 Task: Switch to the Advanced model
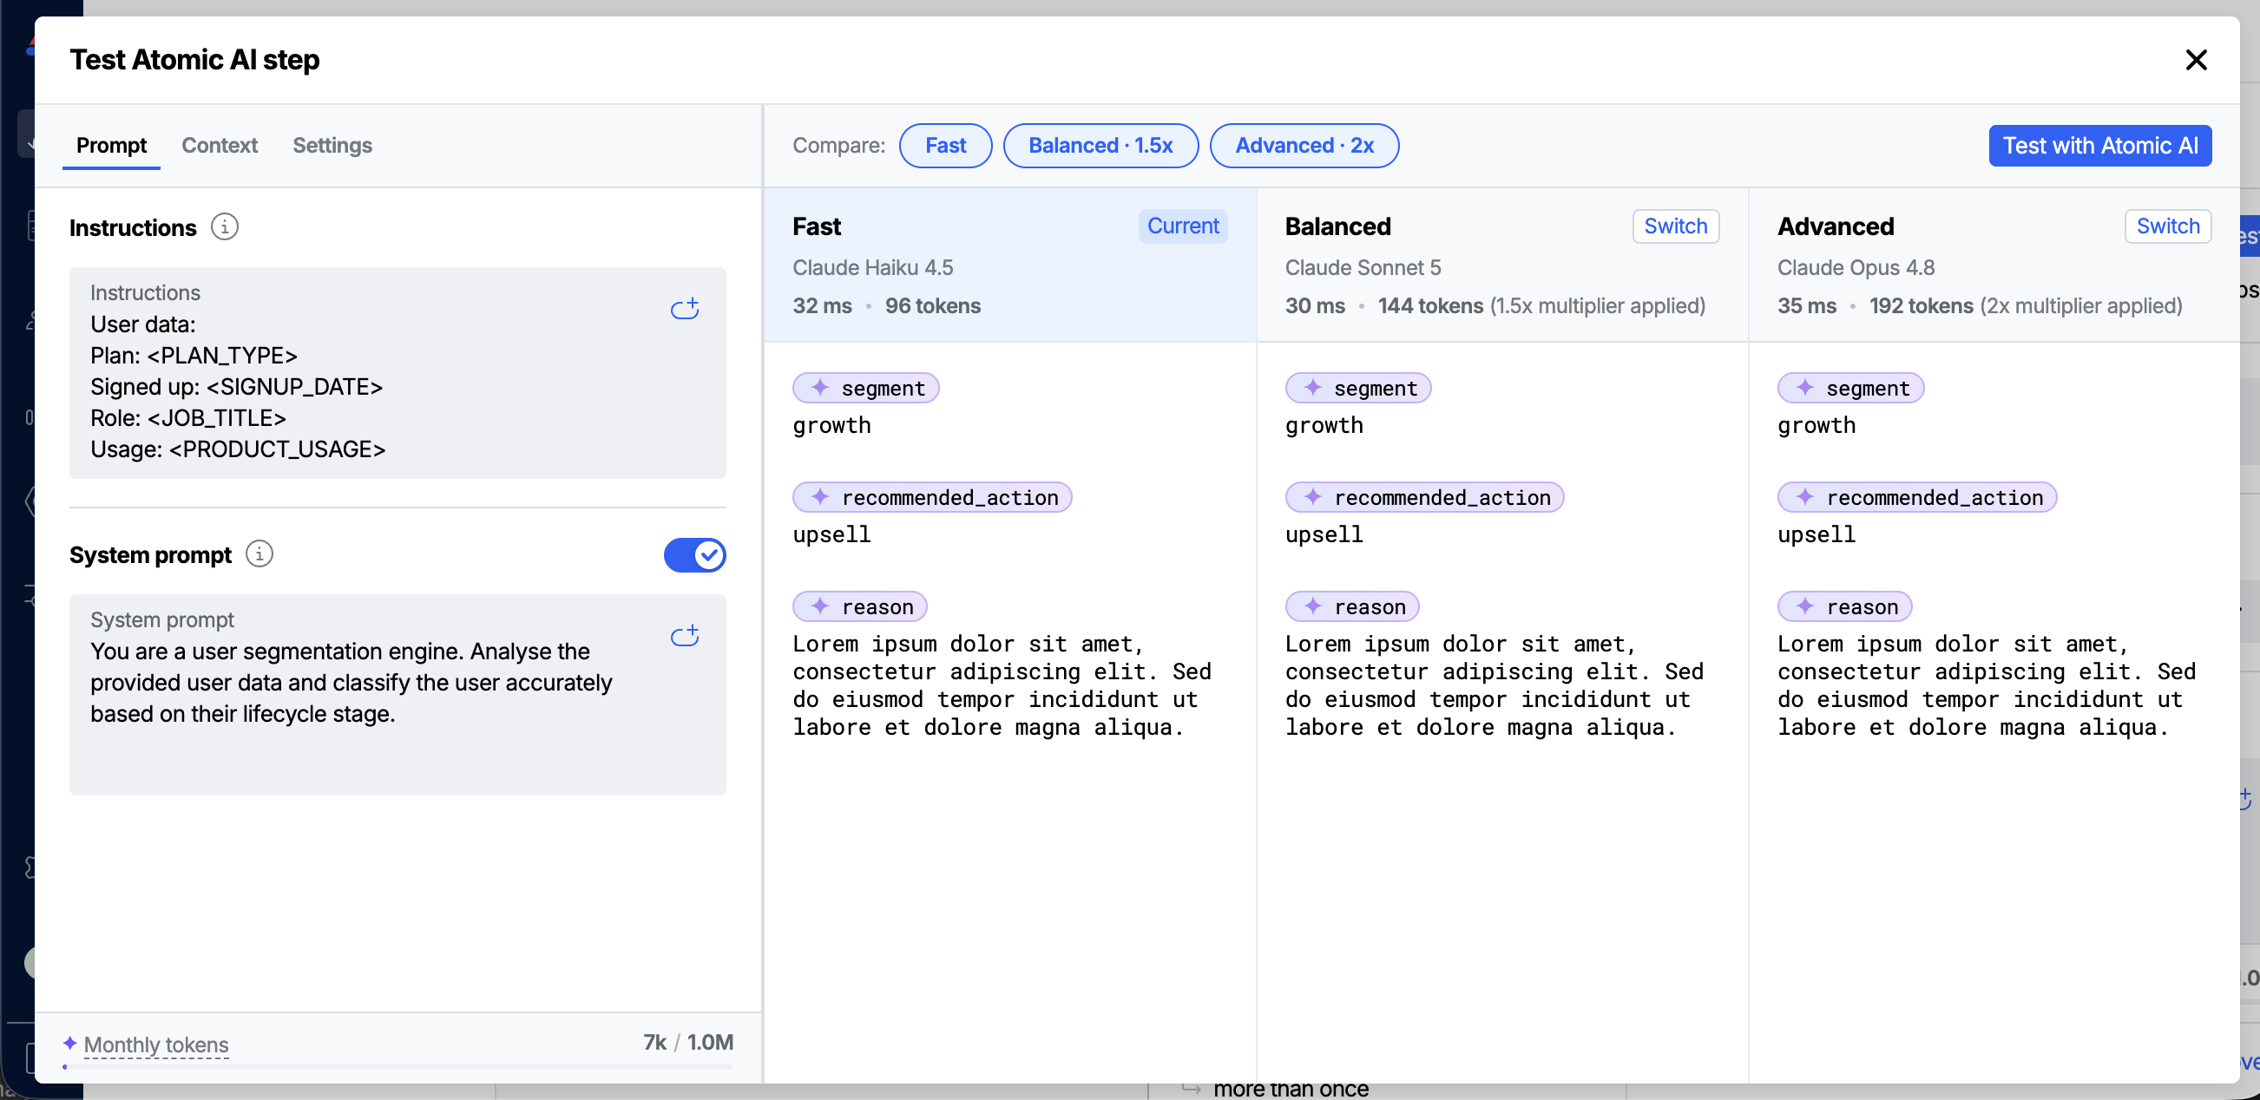(x=2167, y=226)
